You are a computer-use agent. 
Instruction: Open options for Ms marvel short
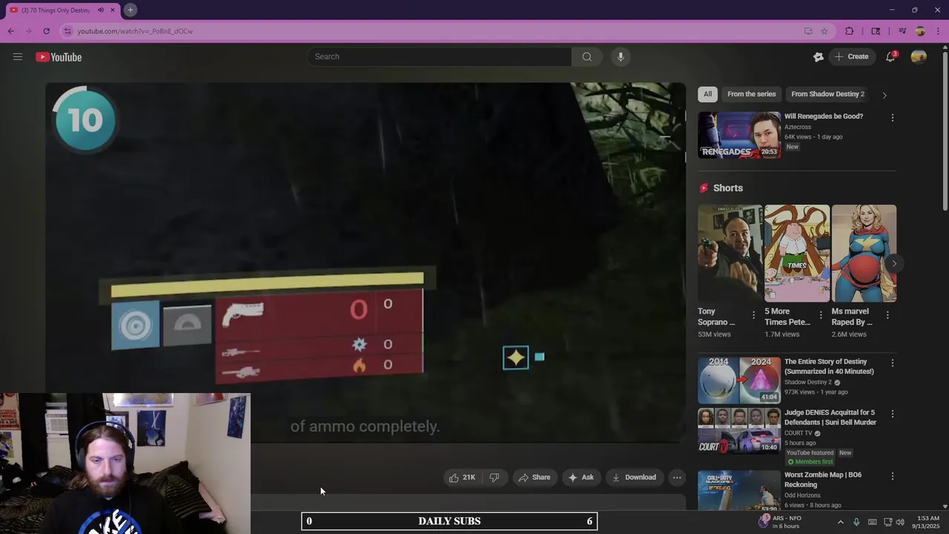887,315
